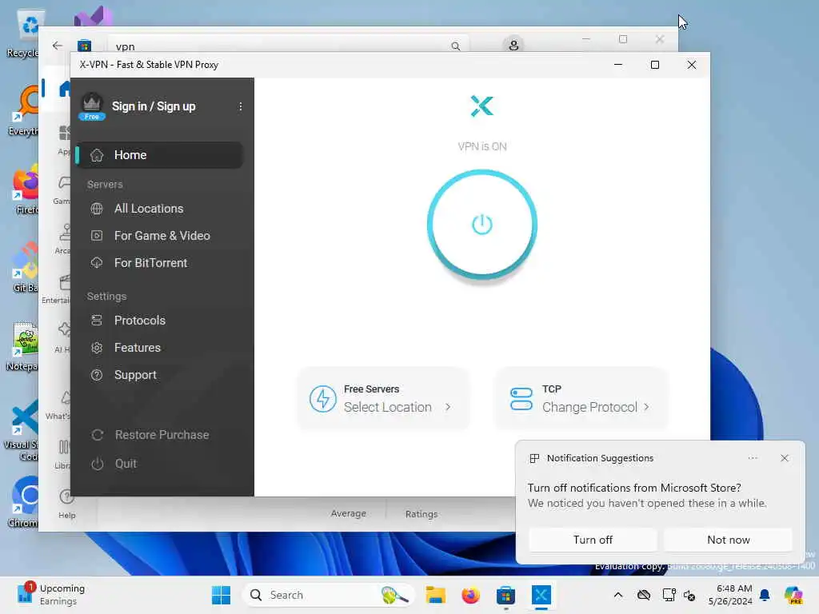Click the Game & Video play icon
The width and height of the screenshot is (819, 614).
coord(97,236)
